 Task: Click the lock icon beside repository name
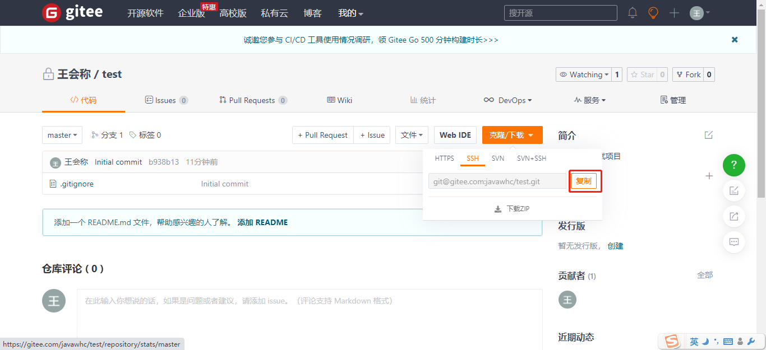click(x=48, y=74)
